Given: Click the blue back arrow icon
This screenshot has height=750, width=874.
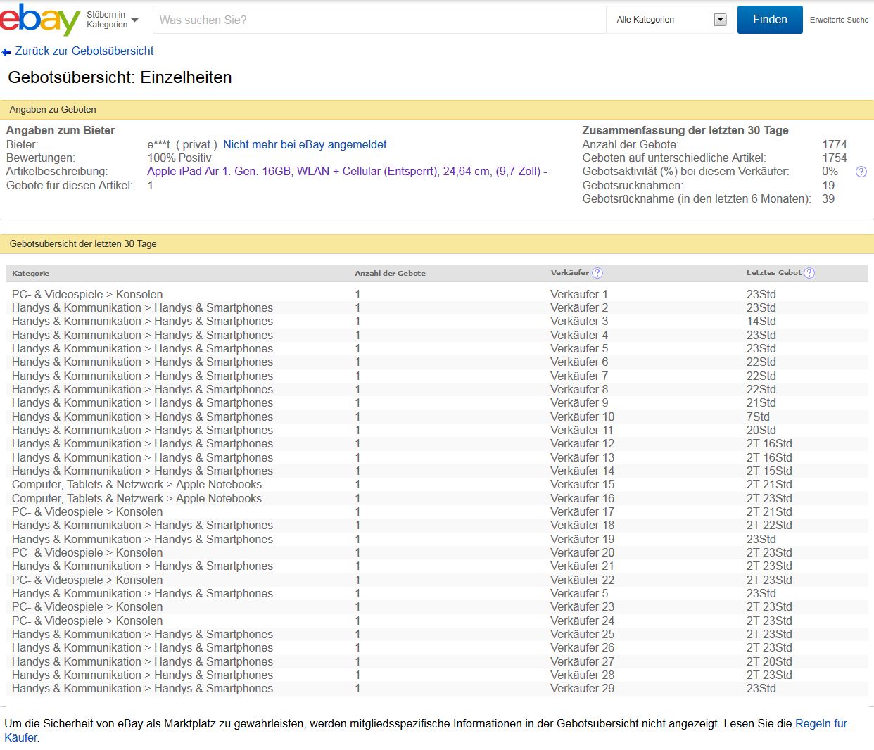Looking at the screenshot, I should pyautogui.click(x=6, y=52).
